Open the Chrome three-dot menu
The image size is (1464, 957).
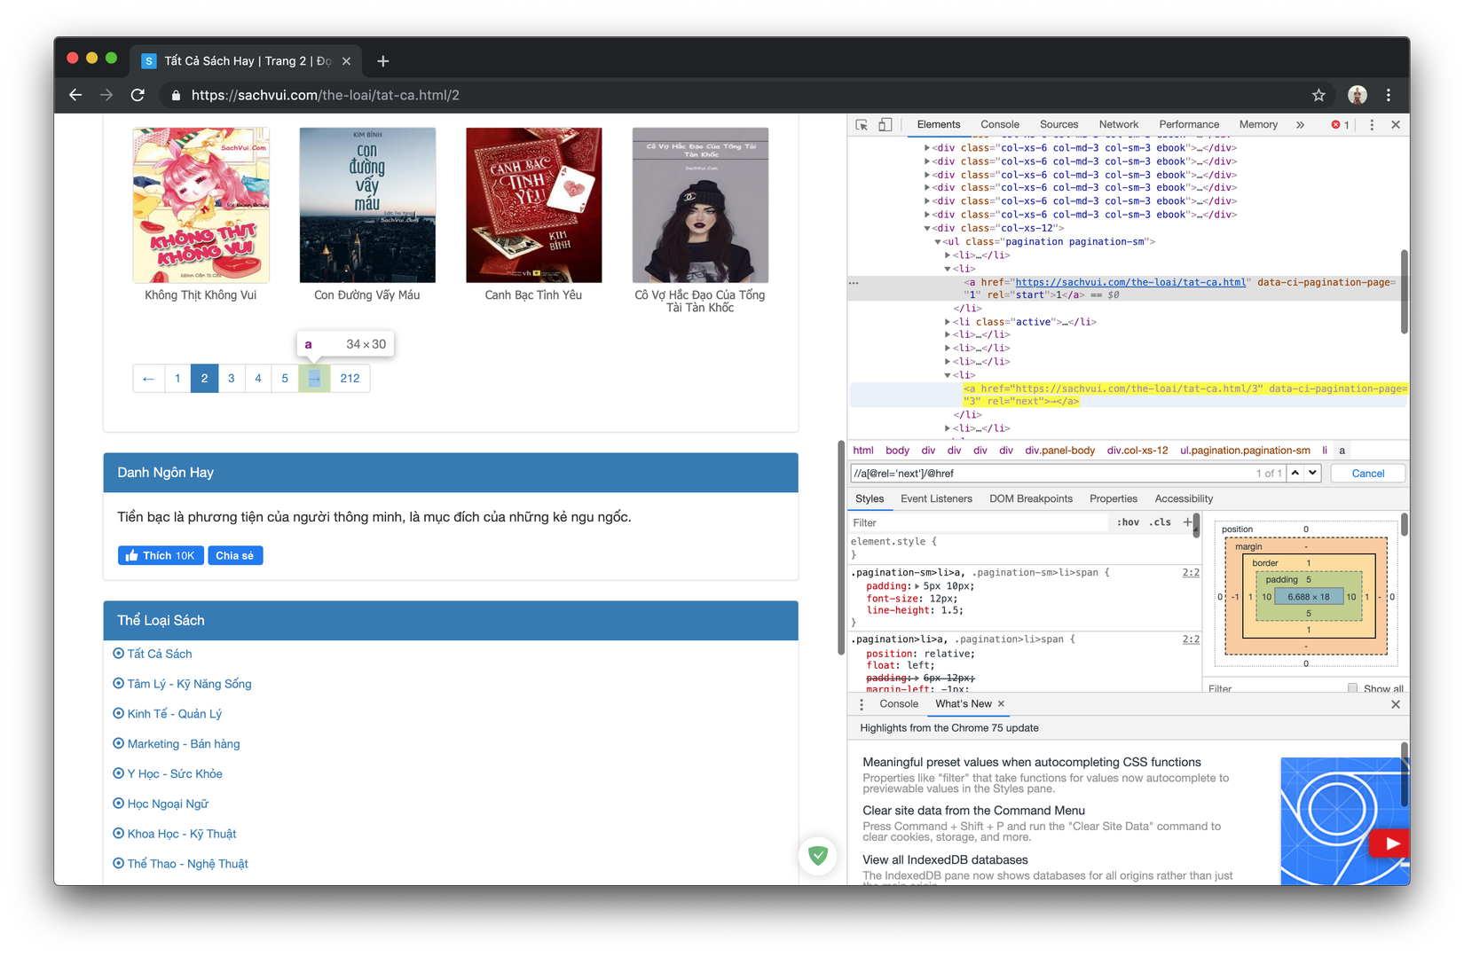1389,95
